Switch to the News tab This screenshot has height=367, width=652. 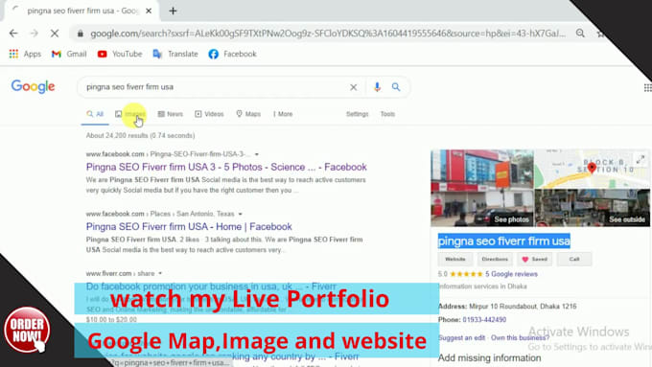(x=170, y=114)
